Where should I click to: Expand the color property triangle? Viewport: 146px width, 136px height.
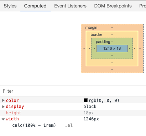click(x=3, y=100)
